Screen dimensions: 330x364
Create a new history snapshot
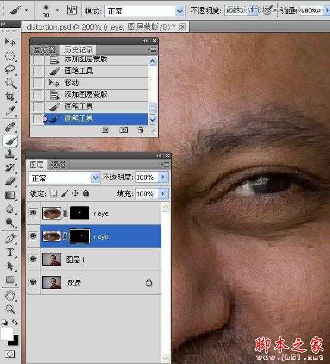124,130
